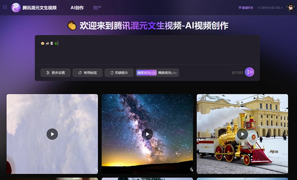The image size is (297, 180).
Task: Open the user avatar profile
Action: coord(291,7)
